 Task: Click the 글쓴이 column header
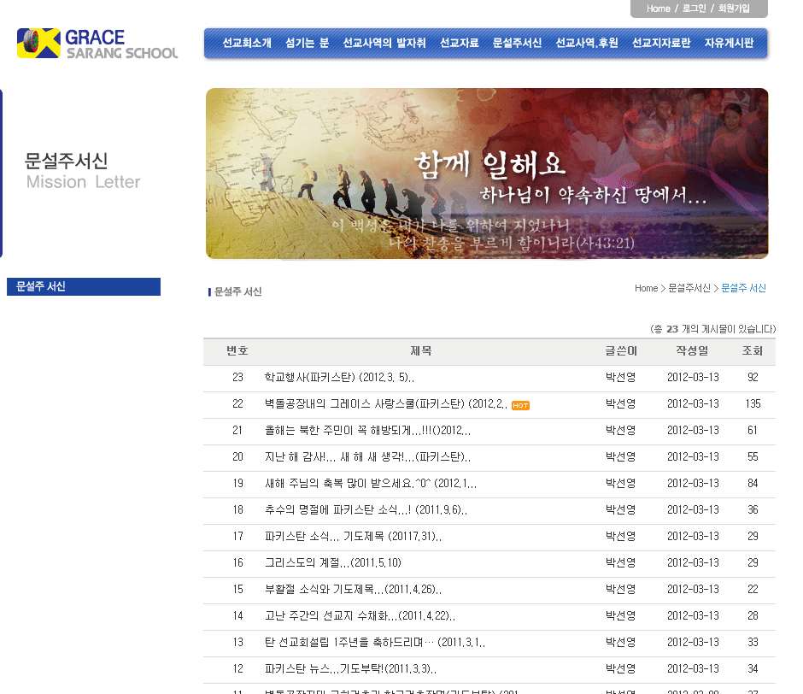pyautogui.click(x=621, y=351)
